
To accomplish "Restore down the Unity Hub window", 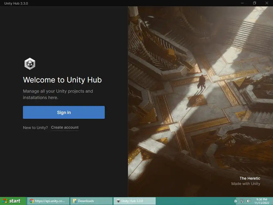I will [255, 3].
